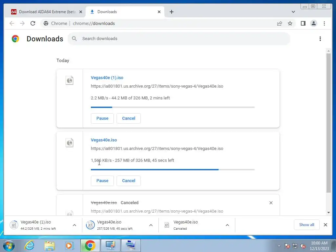Click the browser forward arrow
336x252 pixels.
[x=22, y=23]
